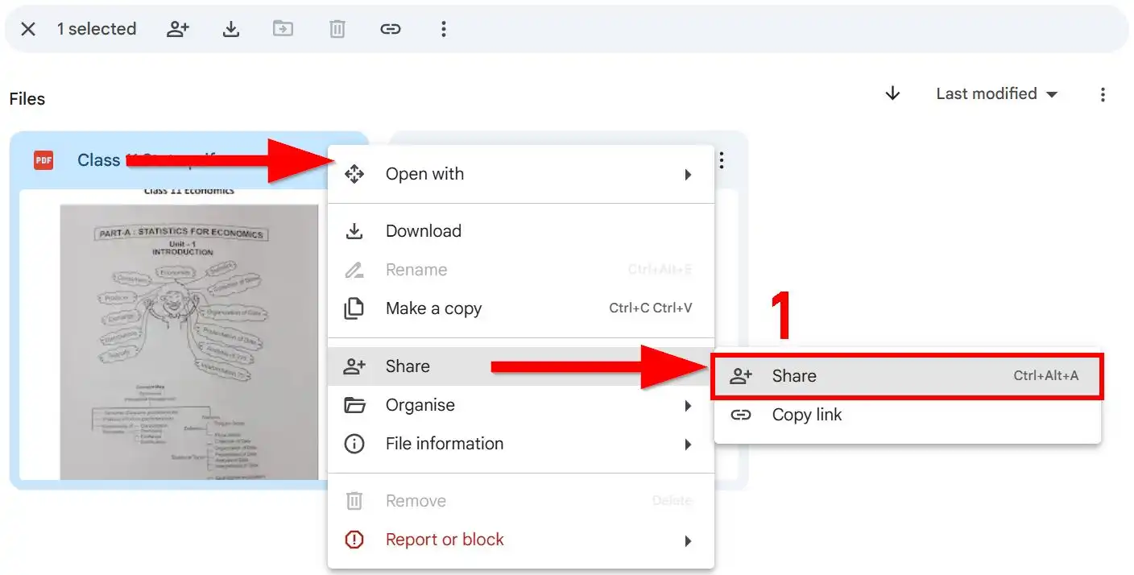Clear the selection with the X icon
Image resolution: width=1134 pixels, height=575 pixels.
28,28
